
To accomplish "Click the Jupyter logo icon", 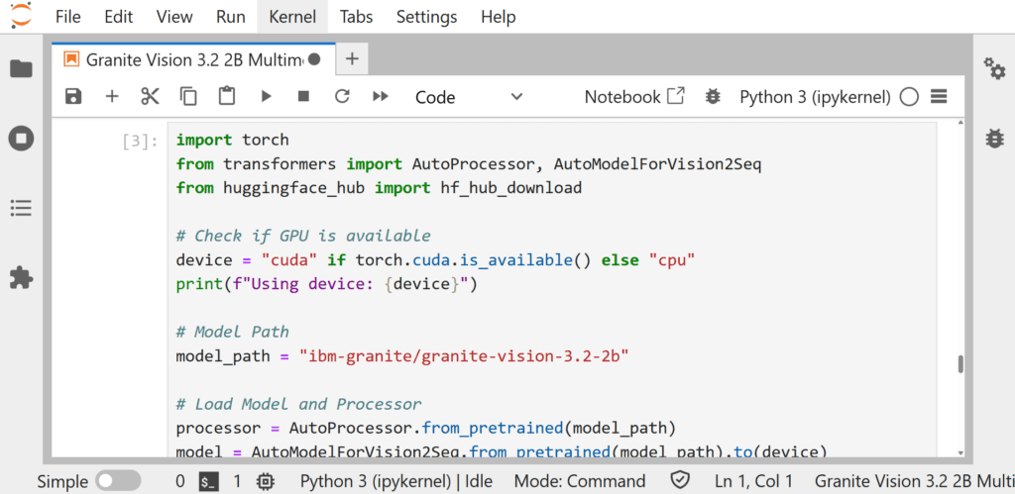I will click(20, 16).
